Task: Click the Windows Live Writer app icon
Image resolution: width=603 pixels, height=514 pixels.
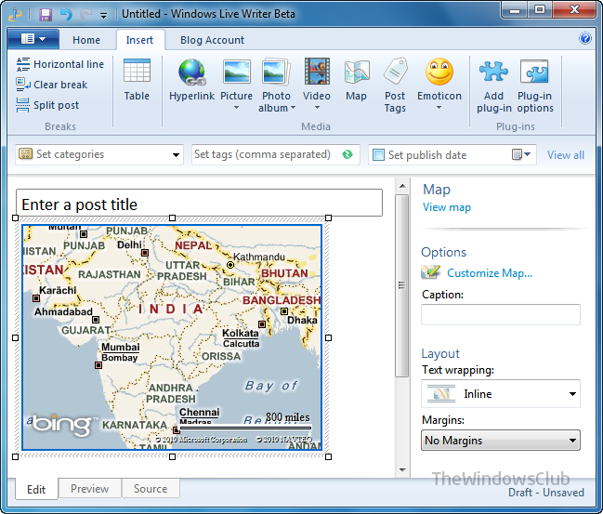Action: tap(16, 15)
